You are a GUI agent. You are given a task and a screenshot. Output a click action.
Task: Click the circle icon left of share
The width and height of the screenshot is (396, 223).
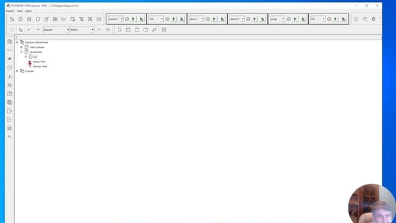[356, 19]
